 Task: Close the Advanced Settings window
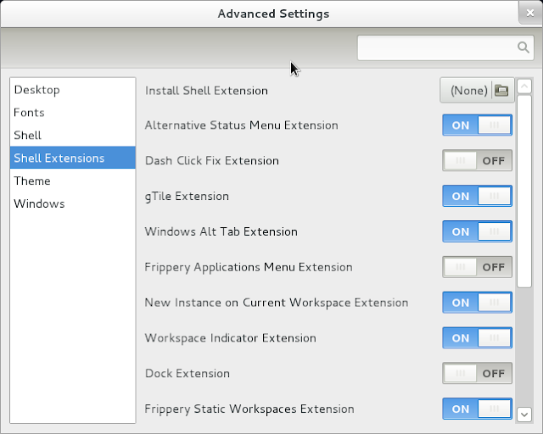[x=529, y=14]
